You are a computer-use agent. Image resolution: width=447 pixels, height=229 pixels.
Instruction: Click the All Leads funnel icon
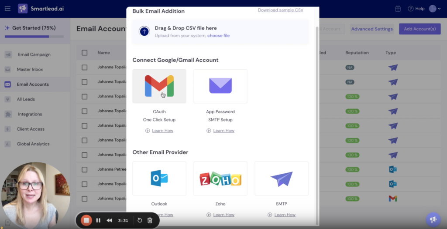tap(8, 99)
